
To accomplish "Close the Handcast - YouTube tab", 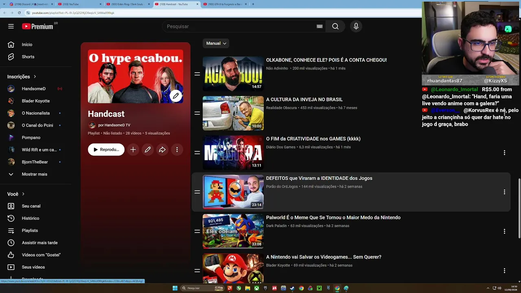I will click(x=197, y=4).
